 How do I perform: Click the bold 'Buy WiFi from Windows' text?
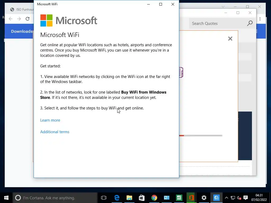tap(144, 92)
